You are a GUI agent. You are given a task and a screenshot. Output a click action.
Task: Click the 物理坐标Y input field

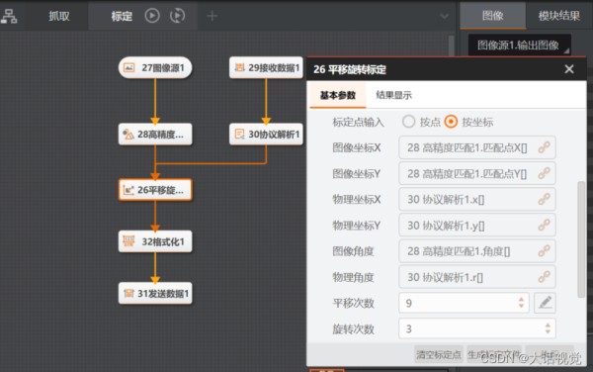477,226
